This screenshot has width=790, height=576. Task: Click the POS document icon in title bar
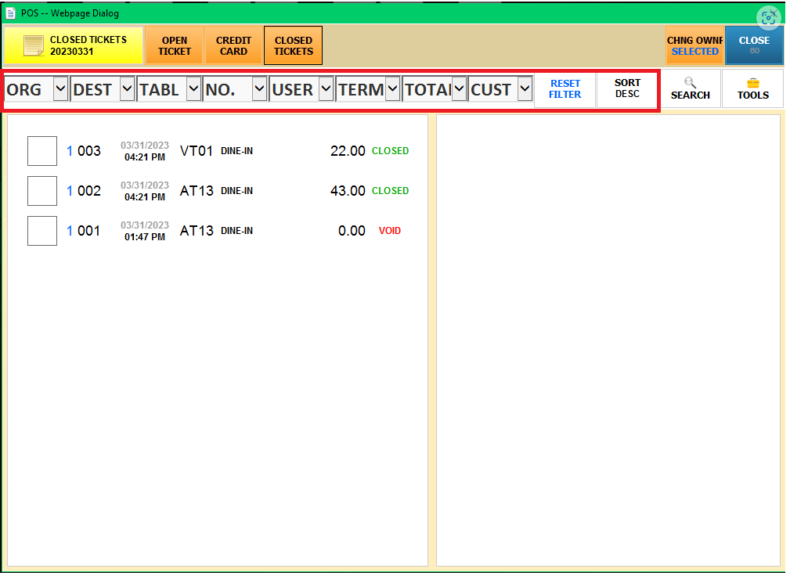pyautogui.click(x=10, y=13)
